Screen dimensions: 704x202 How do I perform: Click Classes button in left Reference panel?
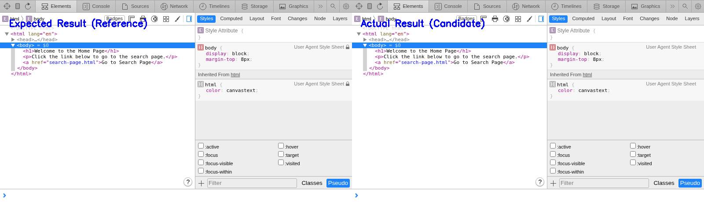click(312, 183)
